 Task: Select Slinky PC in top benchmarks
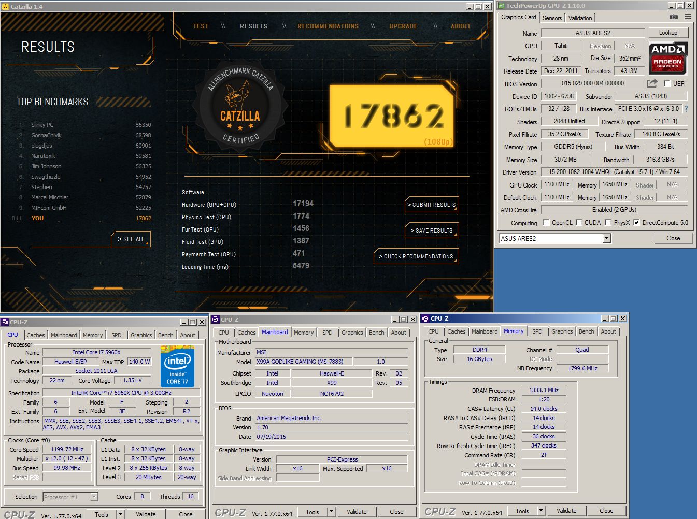tap(86, 125)
